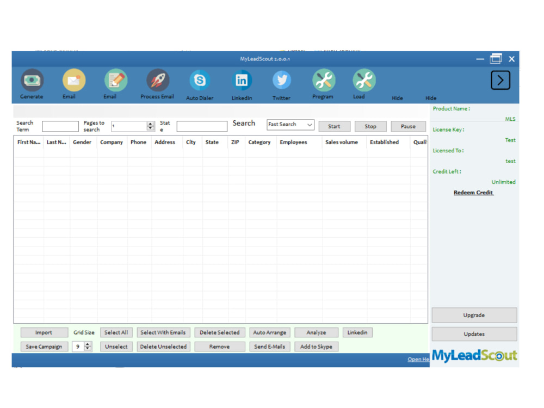This screenshot has height=408, width=544.
Task: Increase the Grid Size value
Action: pyautogui.click(x=88, y=344)
